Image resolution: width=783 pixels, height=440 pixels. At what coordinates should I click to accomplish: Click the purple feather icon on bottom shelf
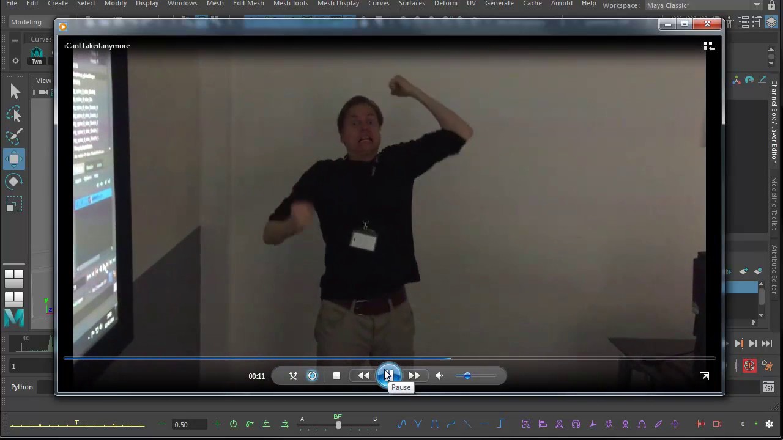[658, 424]
